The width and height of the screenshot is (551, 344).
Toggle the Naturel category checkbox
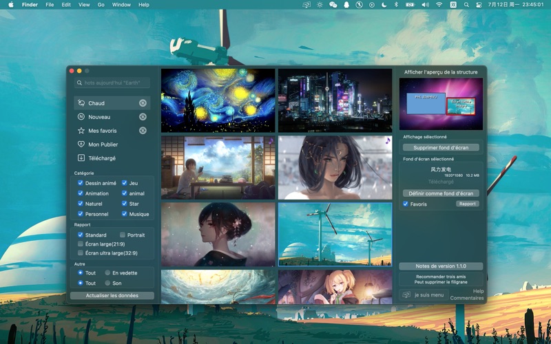pos(81,204)
